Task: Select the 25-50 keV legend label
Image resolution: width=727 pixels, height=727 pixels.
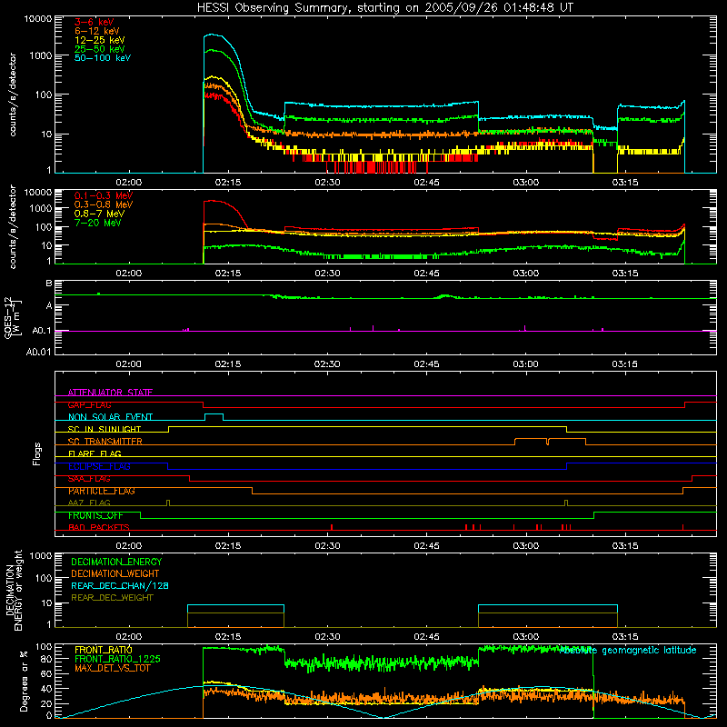Action: pyautogui.click(x=100, y=49)
